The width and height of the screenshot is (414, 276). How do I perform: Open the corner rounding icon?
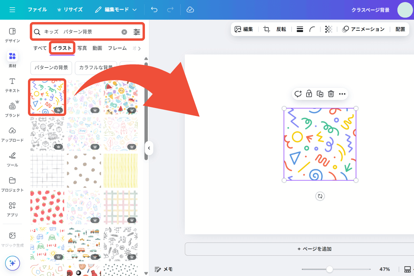click(x=312, y=29)
